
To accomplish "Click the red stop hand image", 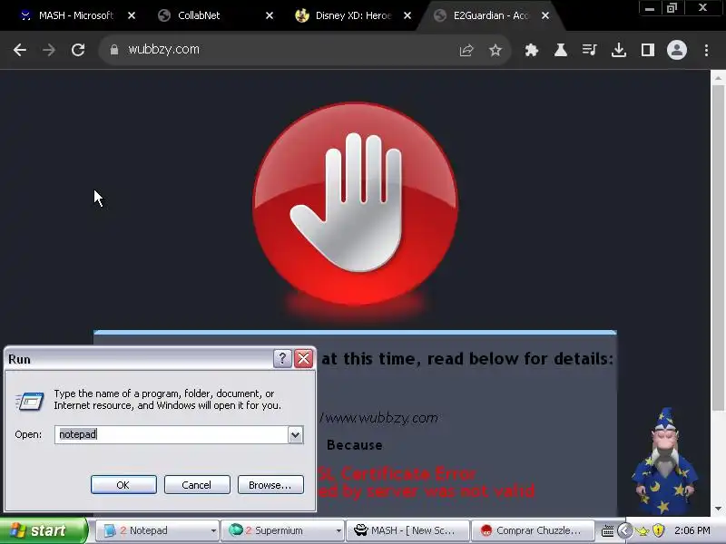I will pos(355,203).
